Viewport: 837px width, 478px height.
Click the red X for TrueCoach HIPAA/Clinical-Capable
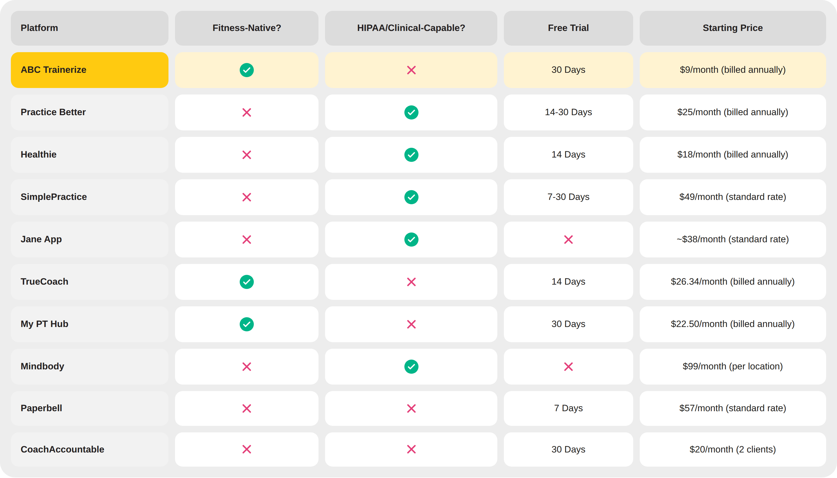tap(411, 282)
